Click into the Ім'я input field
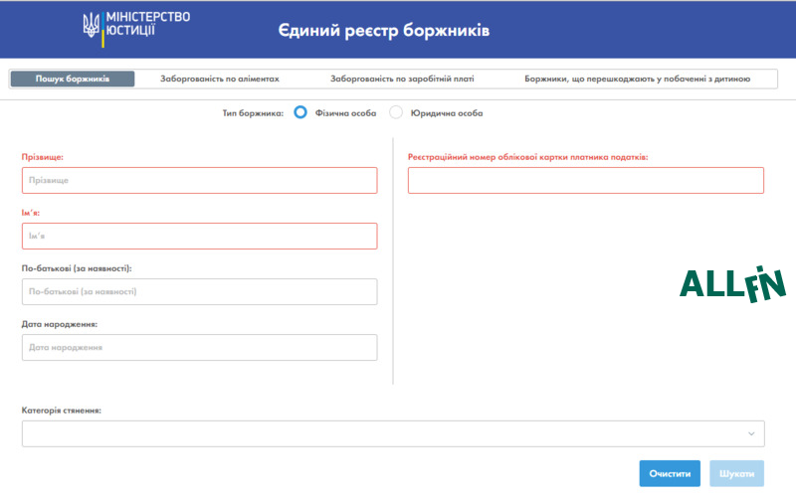Image resolution: width=796 pixels, height=502 pixels. click(199, 236)
